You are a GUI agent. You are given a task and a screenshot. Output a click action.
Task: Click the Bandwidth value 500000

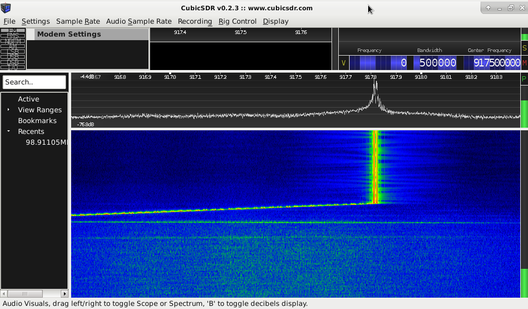pos(435,63)
